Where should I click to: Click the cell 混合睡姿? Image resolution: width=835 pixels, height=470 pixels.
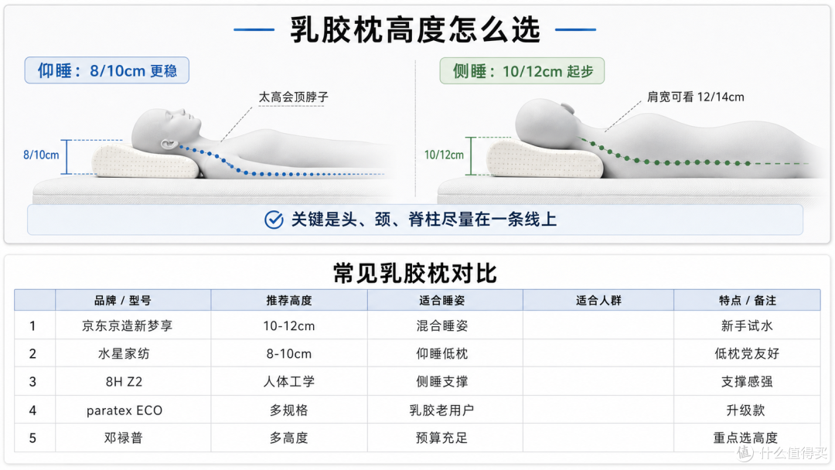coord(445,325)
